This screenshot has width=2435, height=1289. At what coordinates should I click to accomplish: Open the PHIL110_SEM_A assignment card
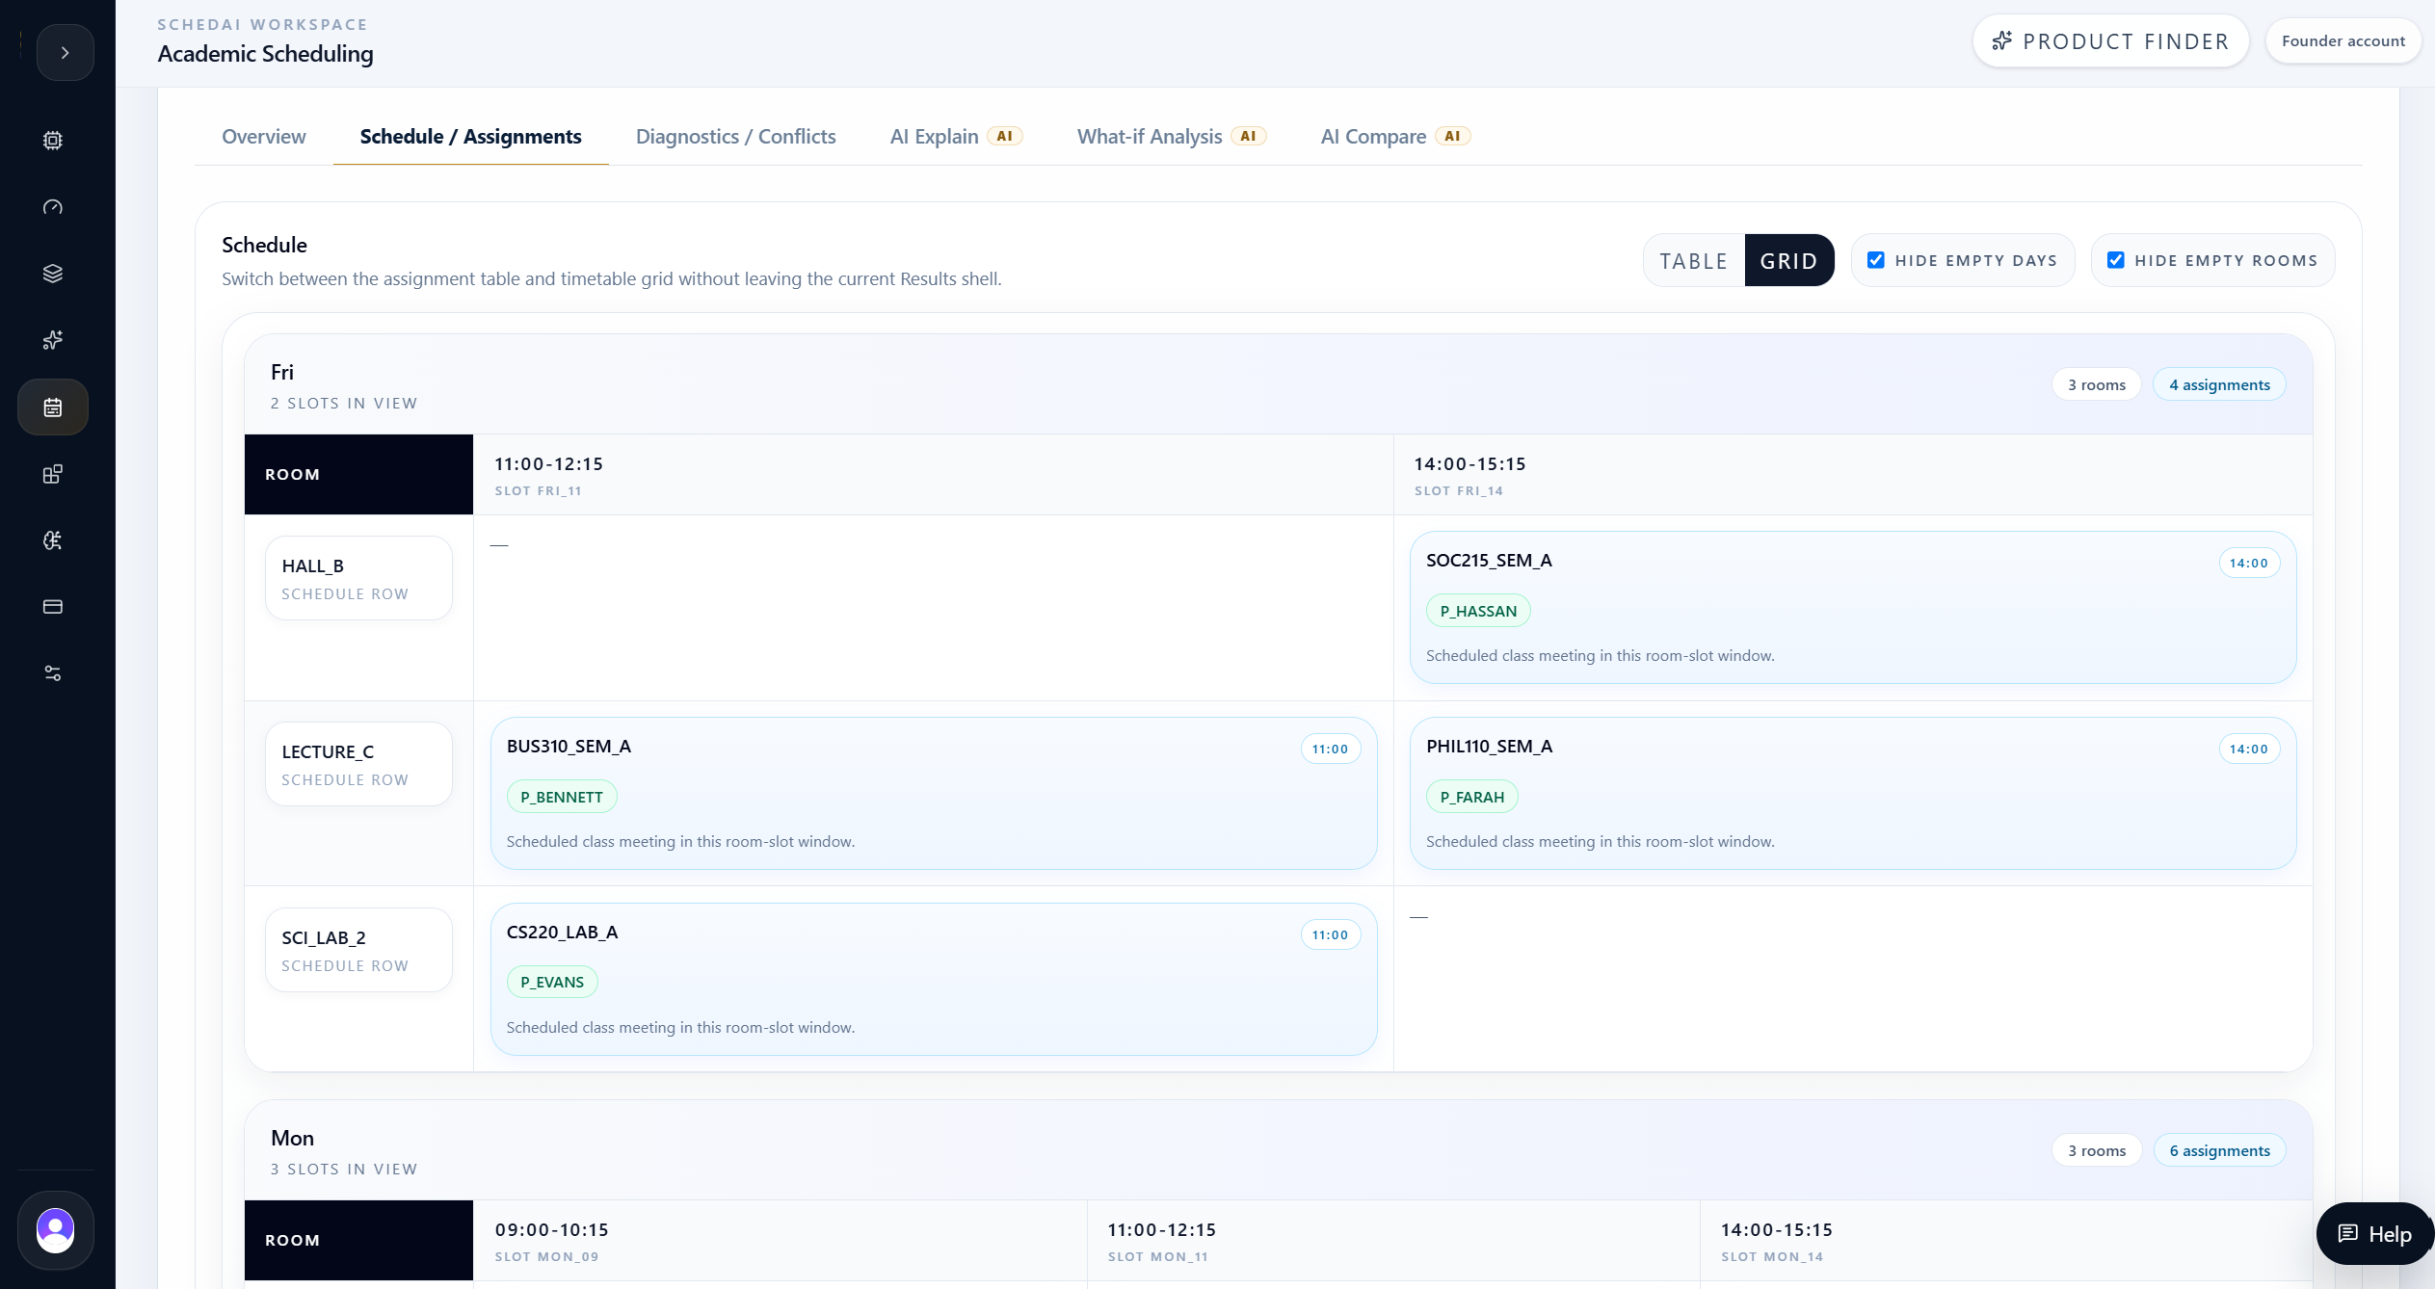coord(1853,794)
